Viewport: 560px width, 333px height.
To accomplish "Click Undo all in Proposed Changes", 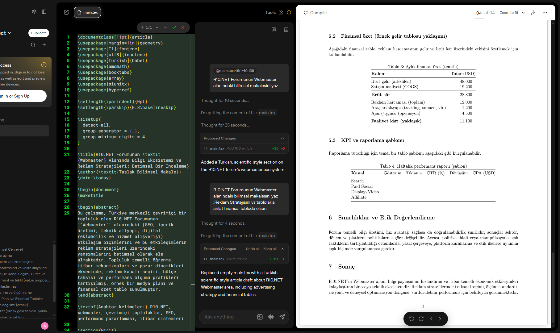I will pos(253,249).
